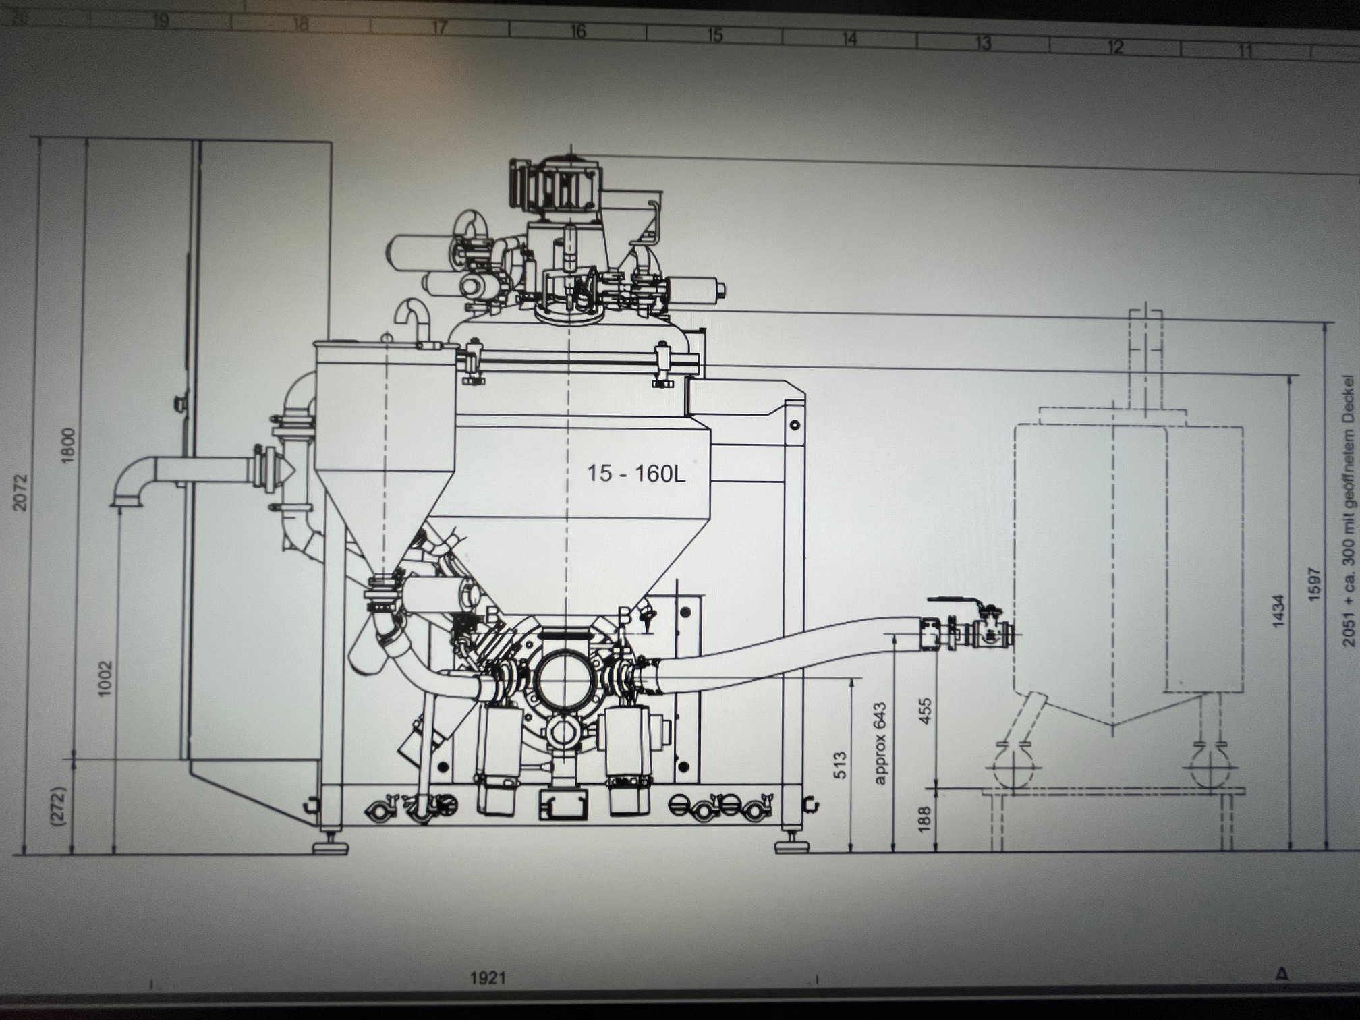The image size is (1360, 1020).
Task: Click zone number 12 on top border
Action: [x=1115, y=47]
